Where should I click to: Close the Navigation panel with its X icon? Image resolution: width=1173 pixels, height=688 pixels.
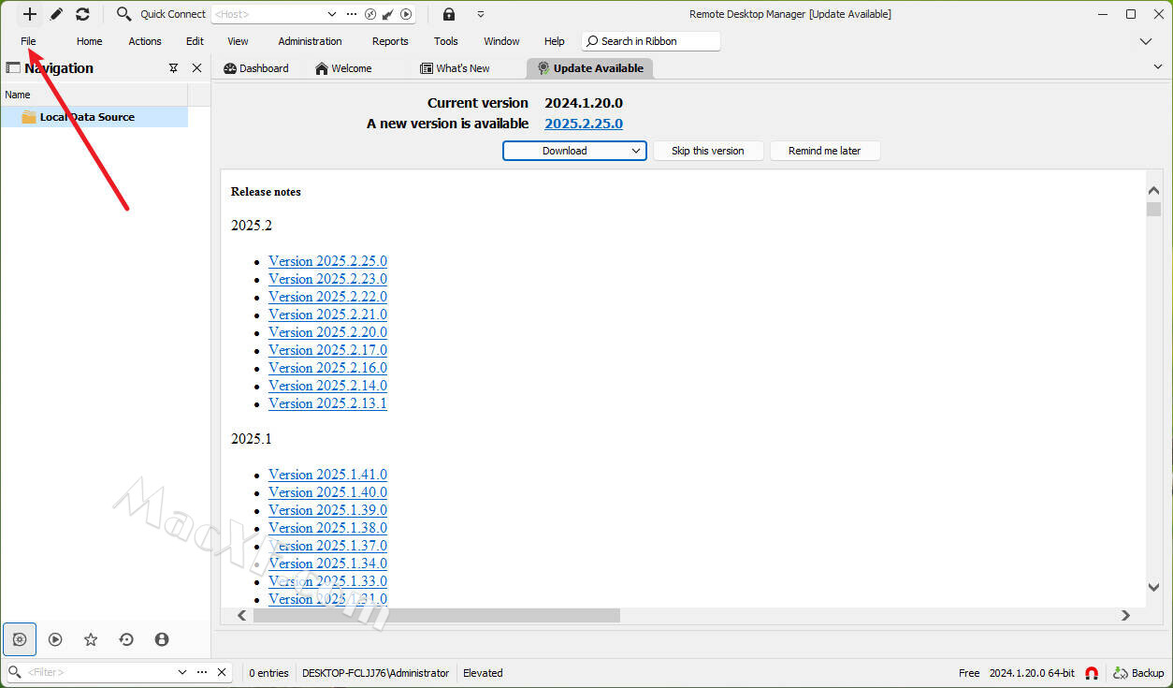[x=196, y=68]
